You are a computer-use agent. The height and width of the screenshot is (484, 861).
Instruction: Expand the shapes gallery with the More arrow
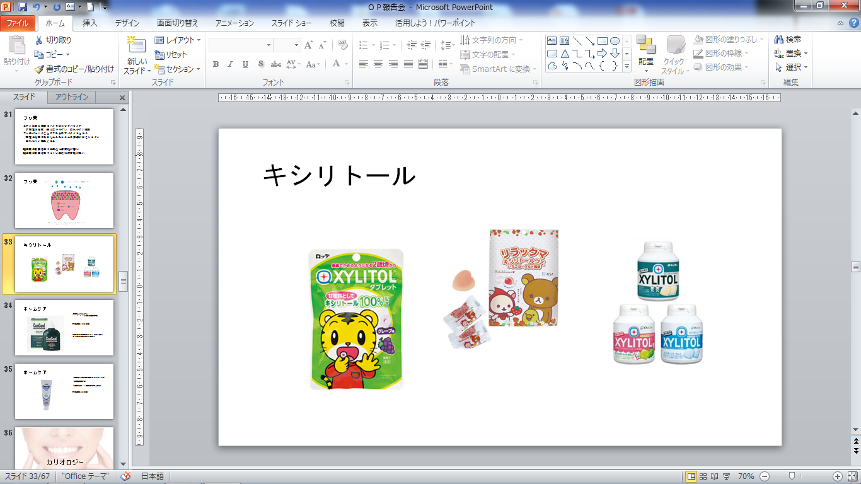tap(627, 66)
